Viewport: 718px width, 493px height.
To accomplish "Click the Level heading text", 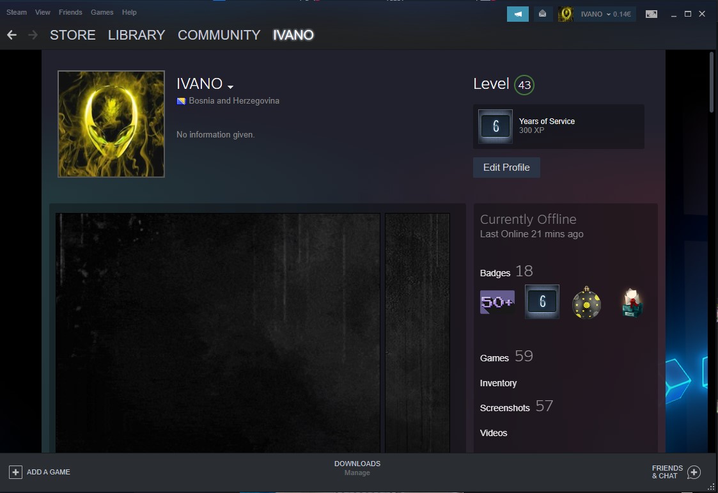I will (x=491, y=84).
